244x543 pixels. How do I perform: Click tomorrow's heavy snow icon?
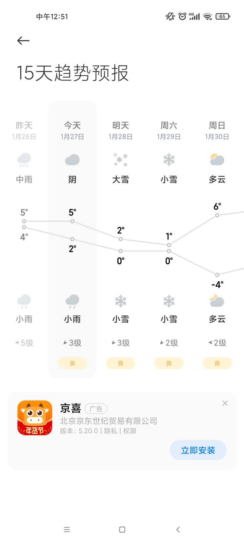(121, 160)
